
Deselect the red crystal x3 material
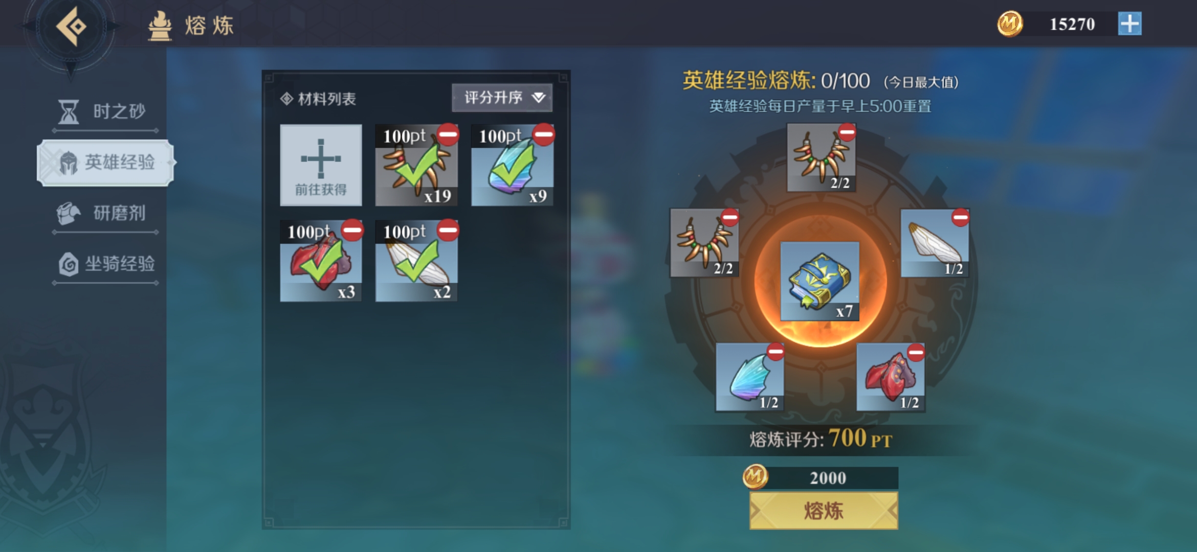(321, 261)
